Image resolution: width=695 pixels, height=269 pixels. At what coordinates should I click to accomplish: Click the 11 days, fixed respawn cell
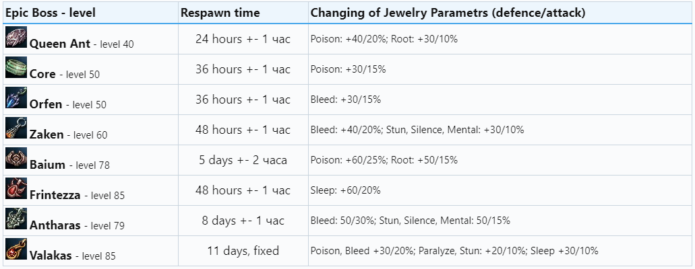click(243, 251)
